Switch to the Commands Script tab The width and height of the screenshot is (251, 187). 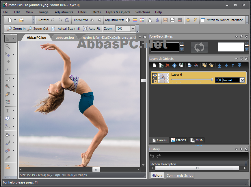(x=180, y=175)
